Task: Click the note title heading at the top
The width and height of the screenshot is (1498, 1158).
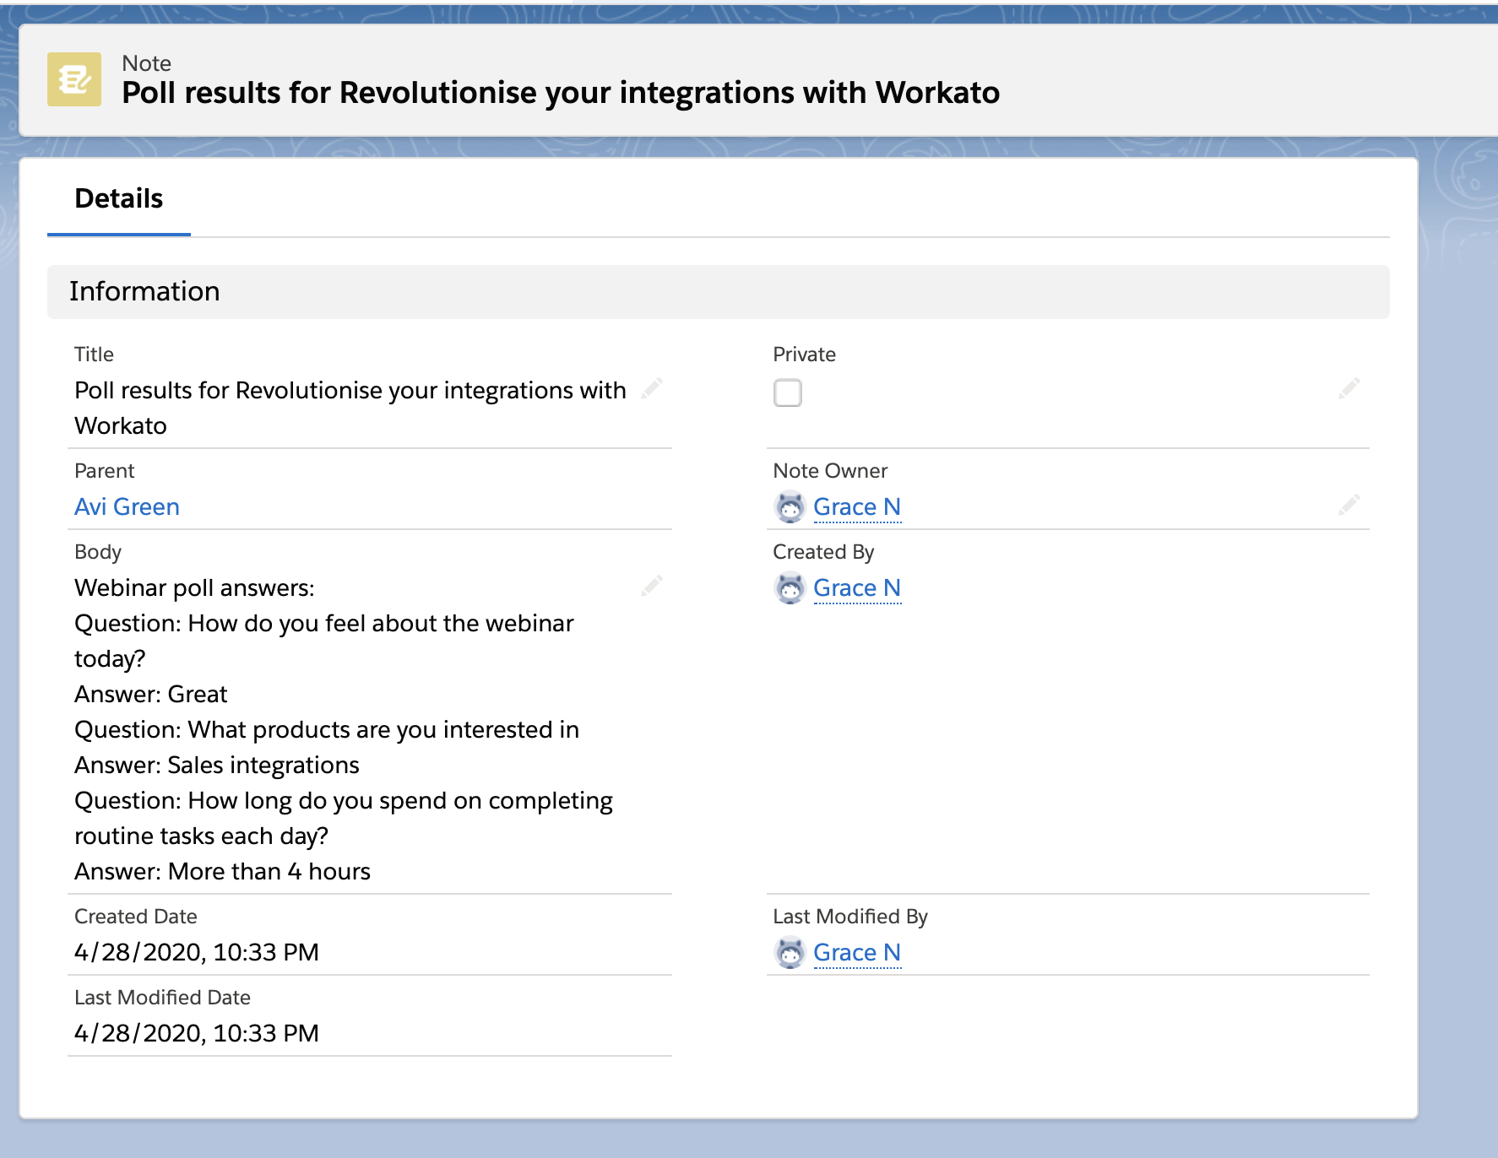Action: point(560,93)
